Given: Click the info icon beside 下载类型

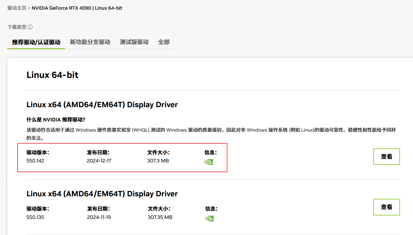Looking at the screenshot, I should pyautogui.click(x=30, y=27).
